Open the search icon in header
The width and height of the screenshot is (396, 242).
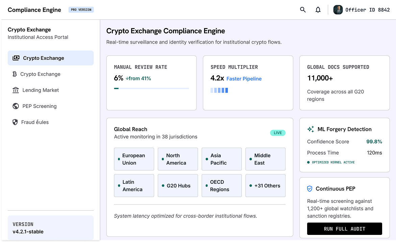click(302, 10)
